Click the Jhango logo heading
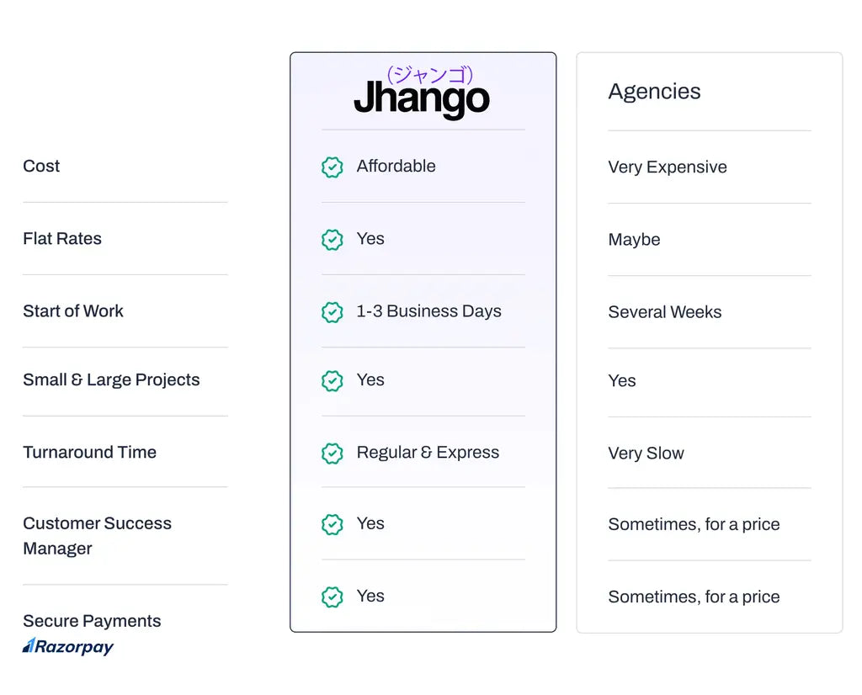Screen dimensions: 862x695 tap(422, 93)
